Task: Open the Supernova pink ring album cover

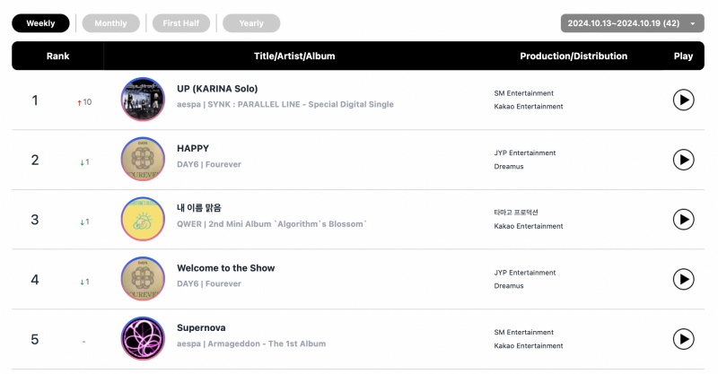Action: (143, 339)
